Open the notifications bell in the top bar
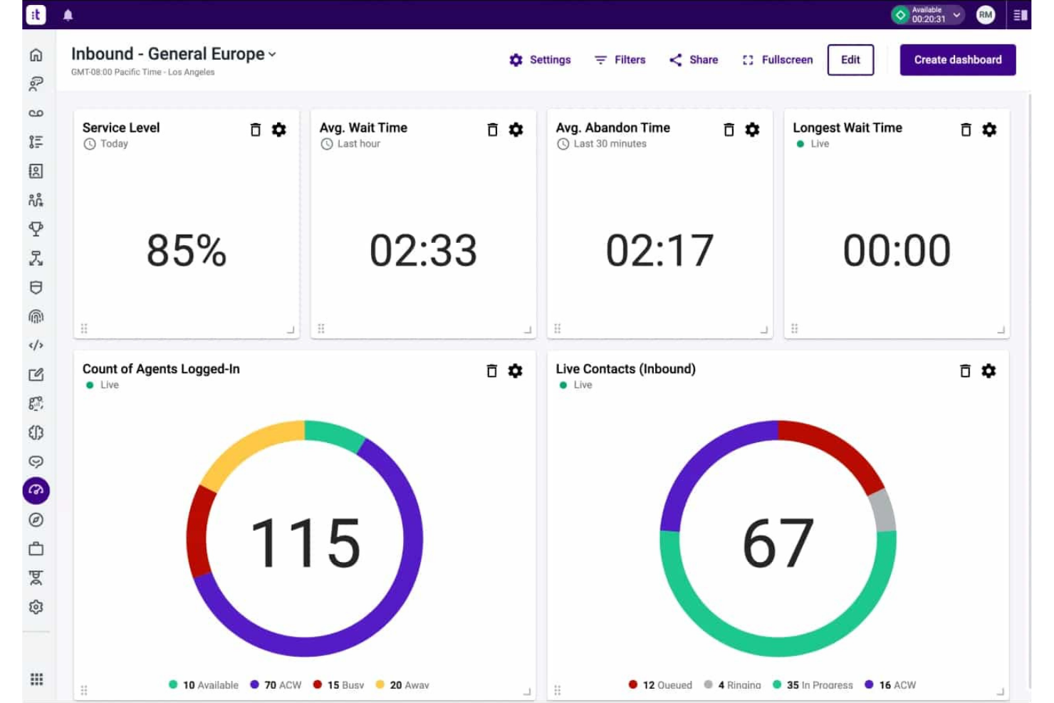1054x703 pixels. point(68,14)
